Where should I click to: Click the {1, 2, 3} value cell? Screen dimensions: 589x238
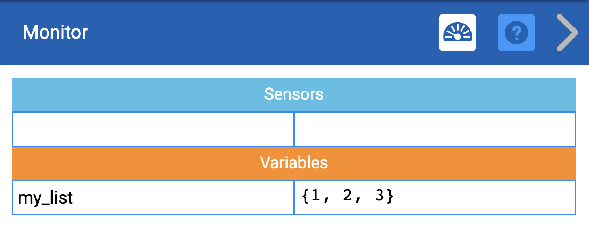(x=435, y=197)
